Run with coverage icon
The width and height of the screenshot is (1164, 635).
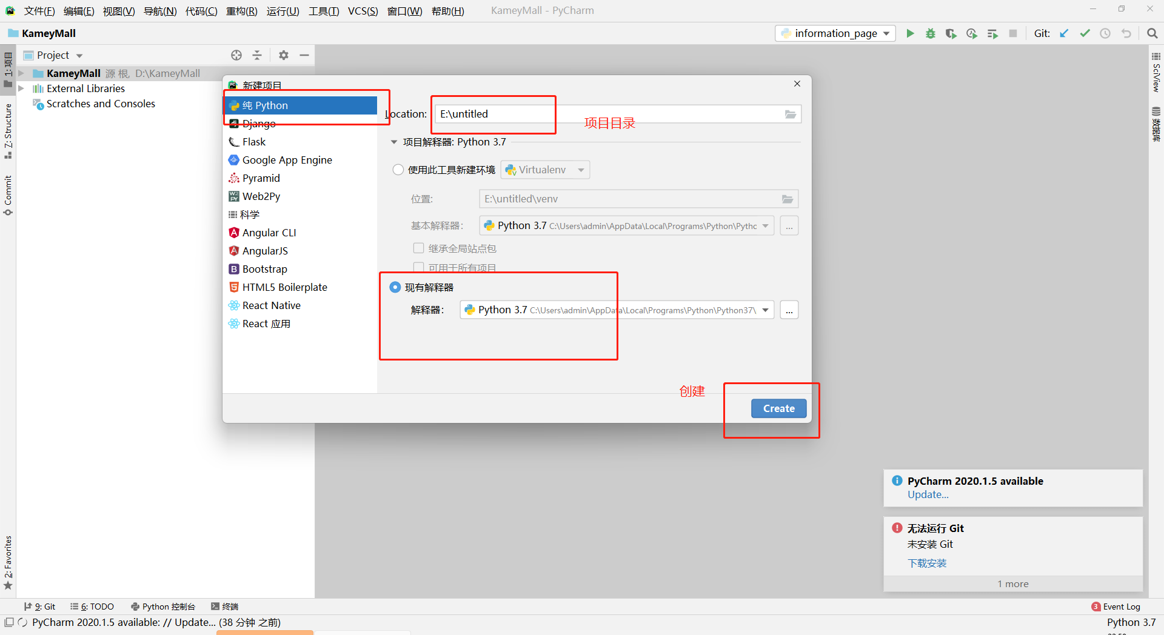pyautogui.click(x=951, y=33)
